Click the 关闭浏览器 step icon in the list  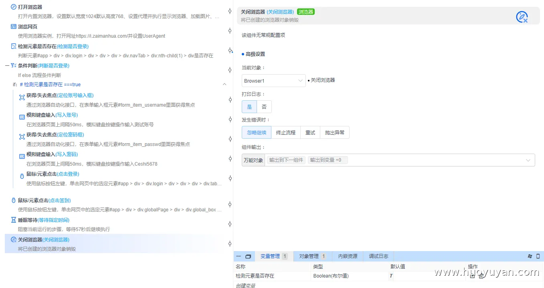coord(14,239)
